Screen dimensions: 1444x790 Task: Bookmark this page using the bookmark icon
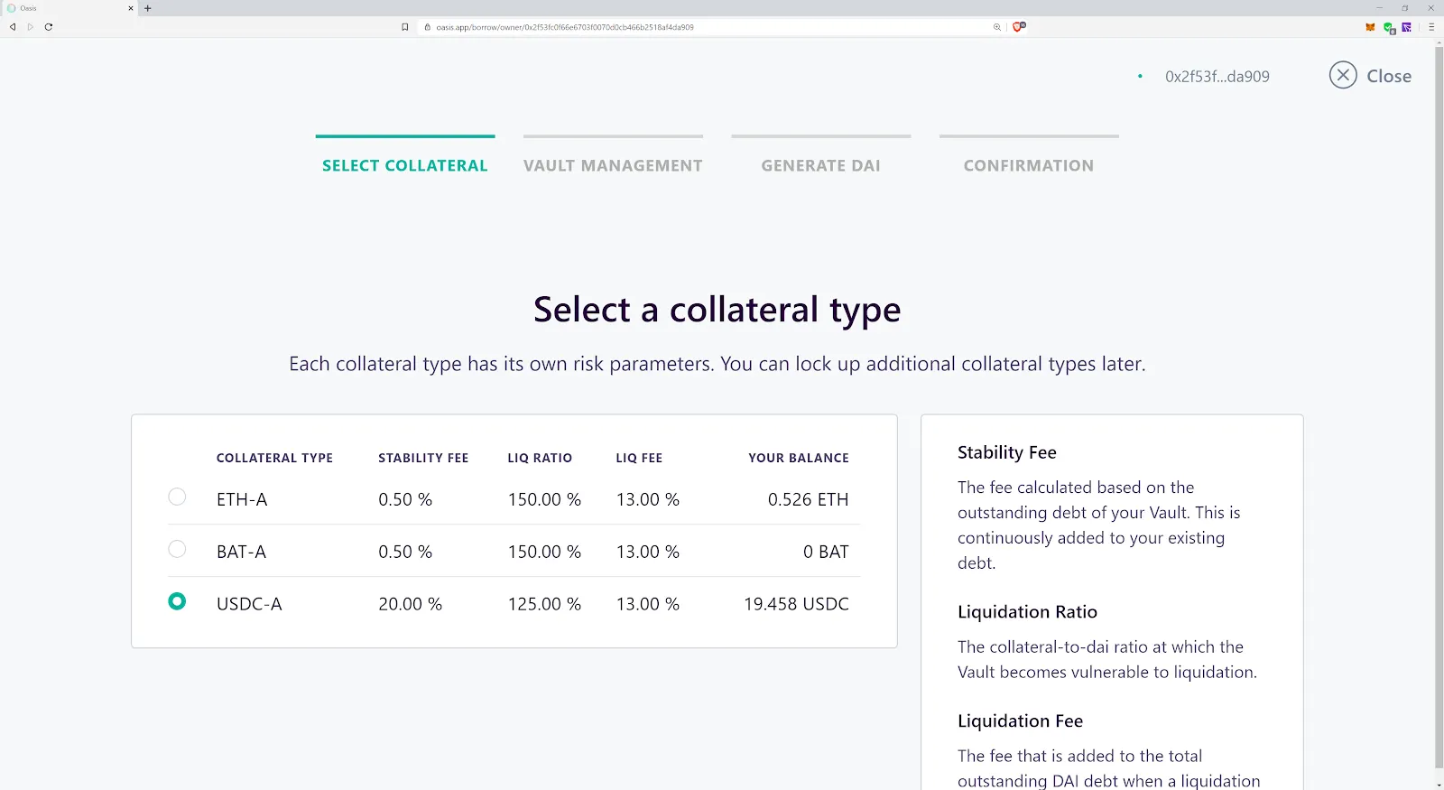(x=405, y=27)
